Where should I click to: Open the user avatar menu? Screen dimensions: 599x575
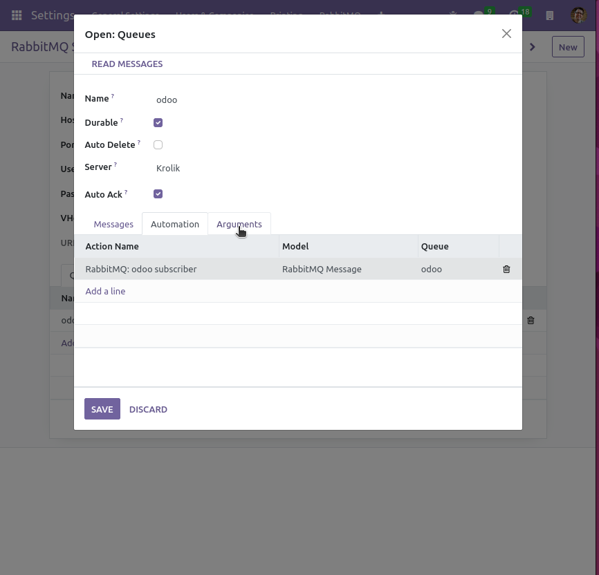tap(578, 15)
